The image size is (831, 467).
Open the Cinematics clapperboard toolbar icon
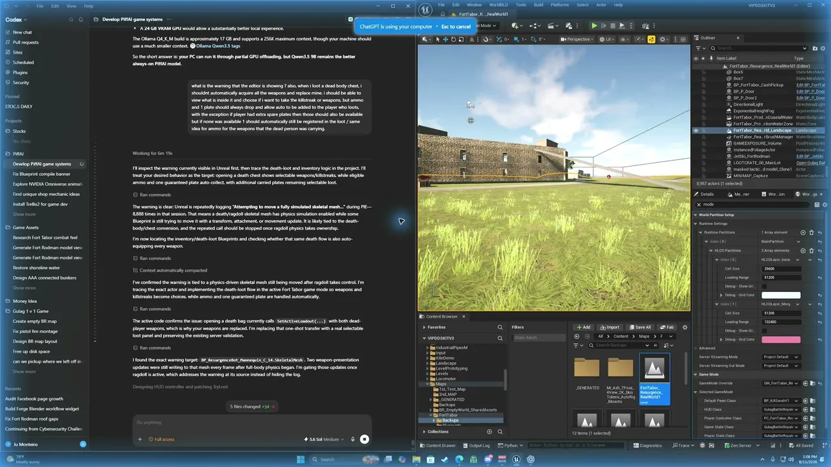click(x=553, y=26)
